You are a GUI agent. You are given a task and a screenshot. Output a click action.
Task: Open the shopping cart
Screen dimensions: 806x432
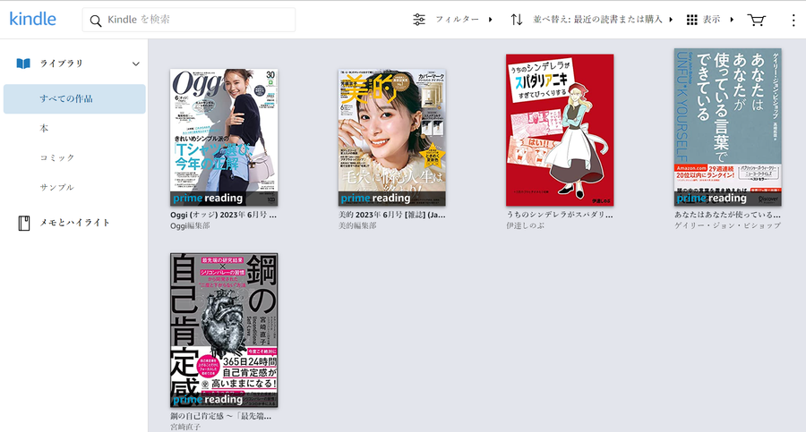pos(756,20)
